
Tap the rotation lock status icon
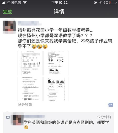(x=95, y=2)
